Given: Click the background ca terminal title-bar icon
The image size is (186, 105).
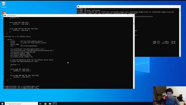Looking at the screenshot, I should point(78,6).
